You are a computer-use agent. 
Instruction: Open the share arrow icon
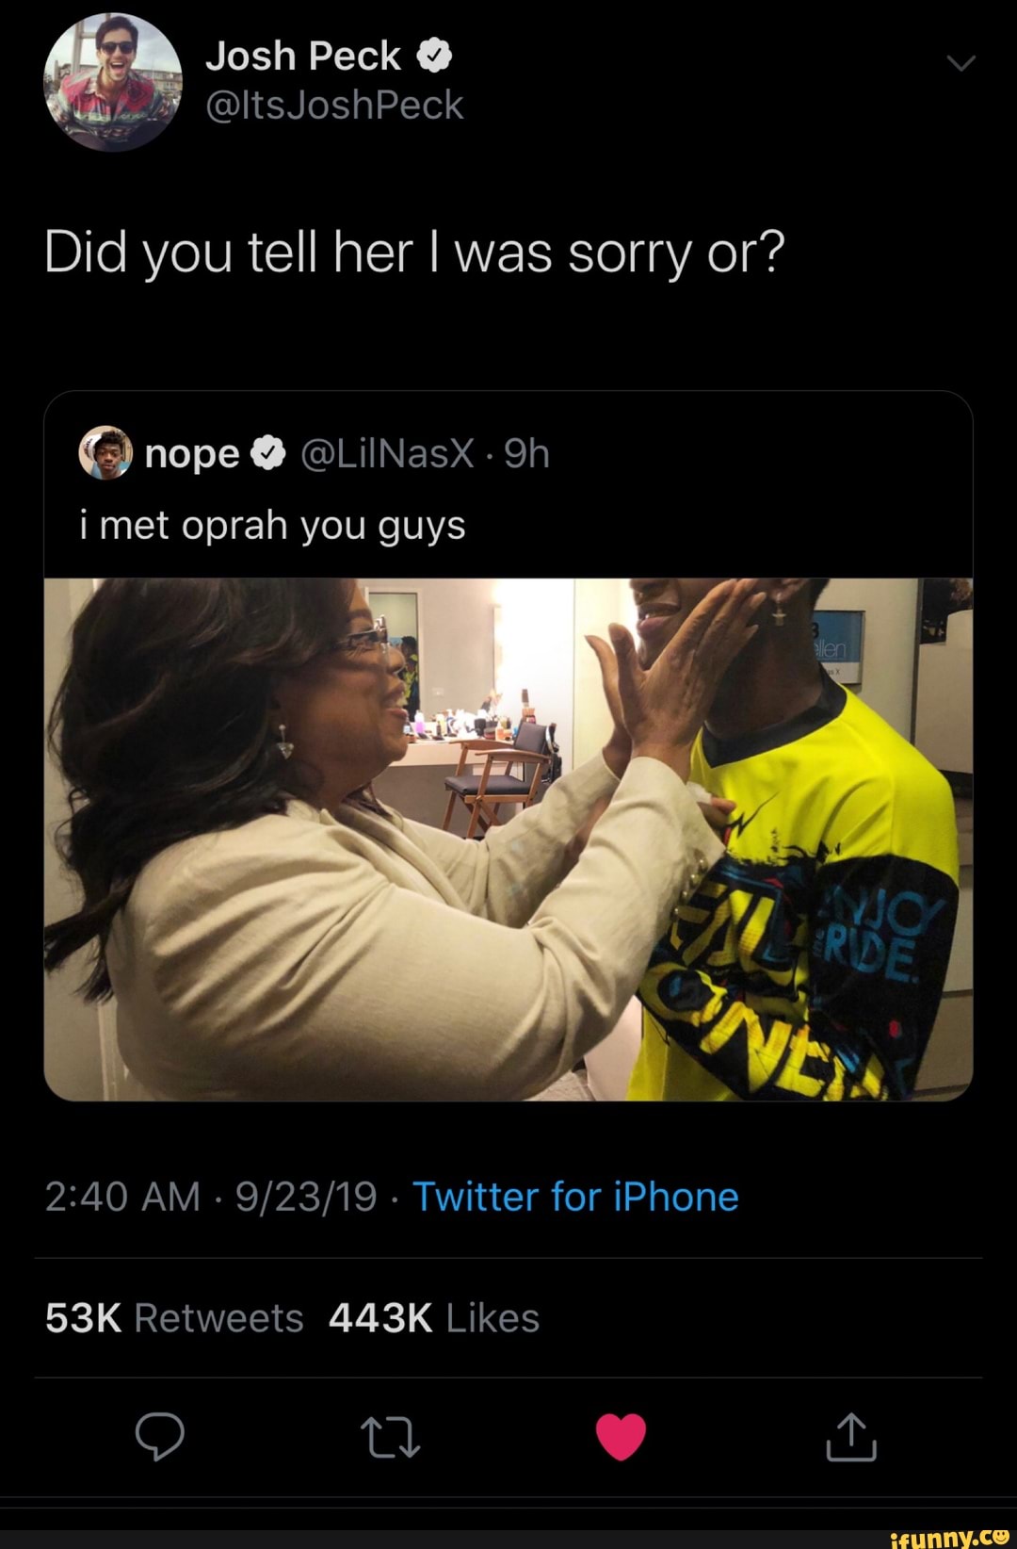[851, 1436]
